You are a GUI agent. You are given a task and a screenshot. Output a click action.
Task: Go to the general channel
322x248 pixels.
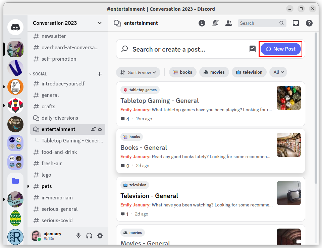click(x=67, y=95)
